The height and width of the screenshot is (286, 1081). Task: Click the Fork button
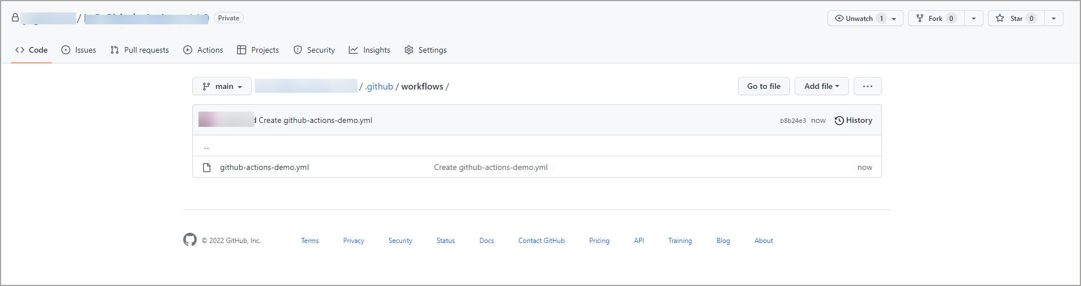(x=936, y=18)
